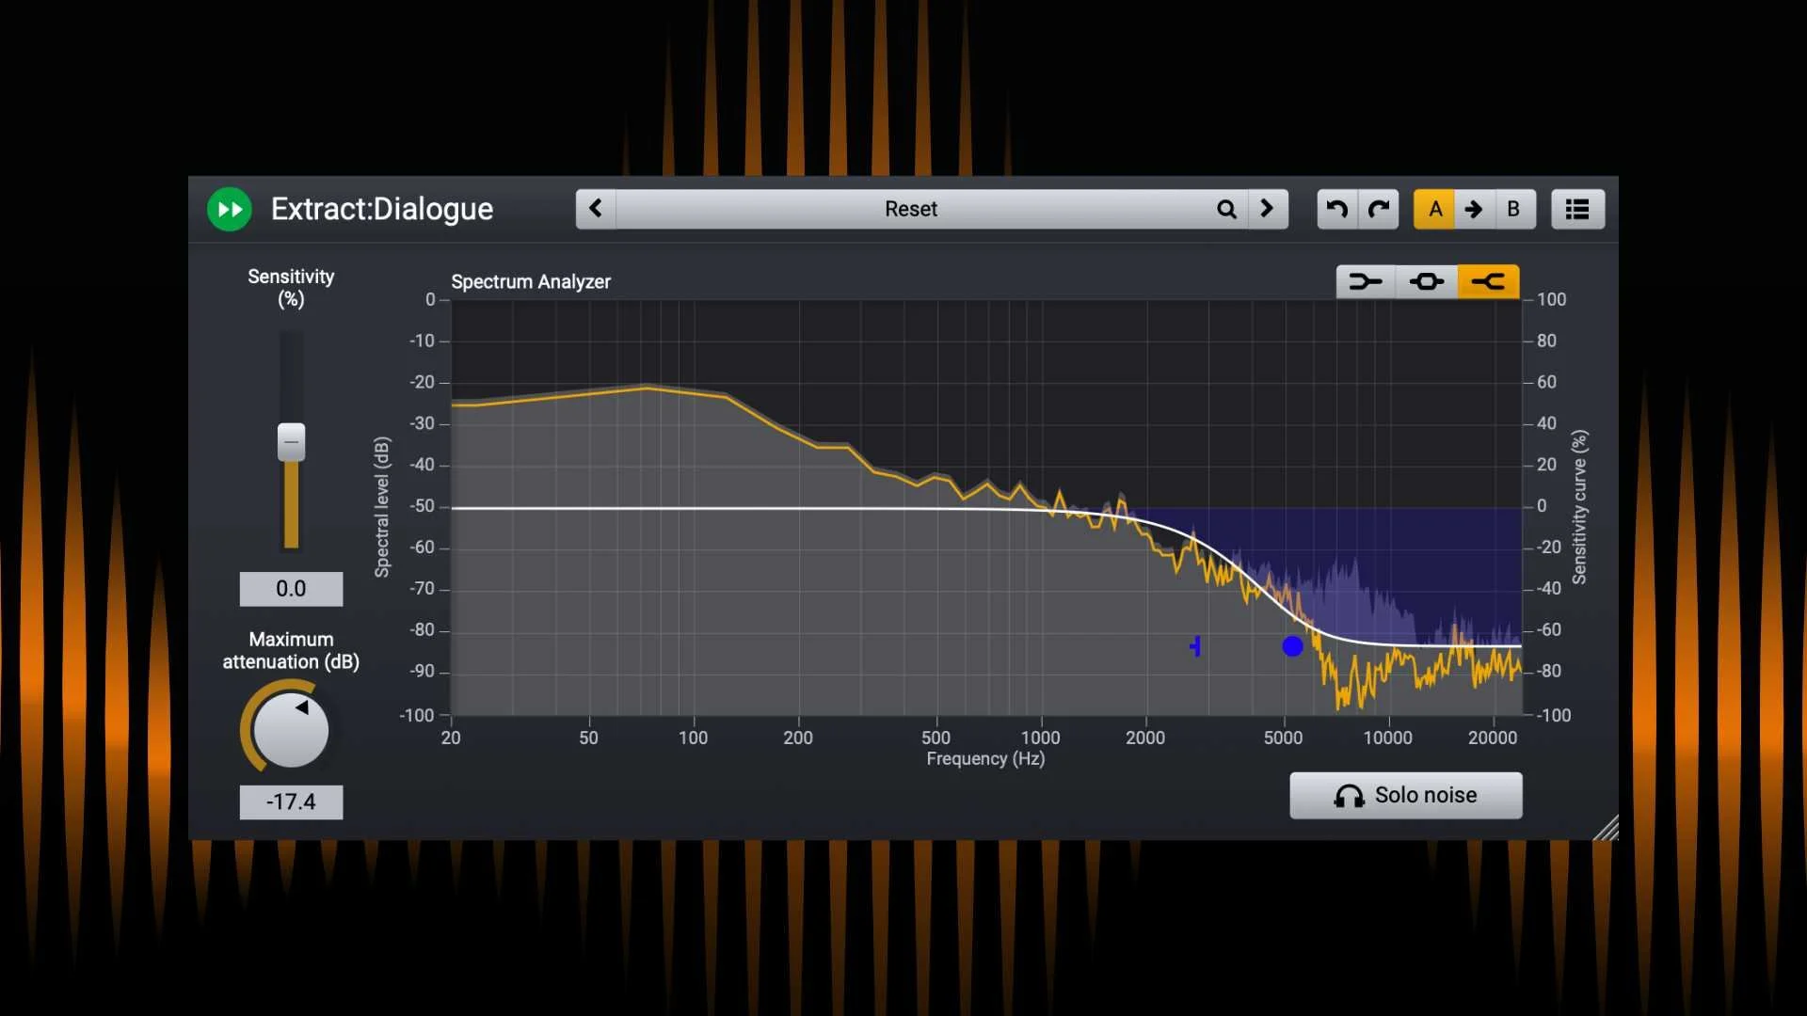Open the Reset preset name bar

910,209
